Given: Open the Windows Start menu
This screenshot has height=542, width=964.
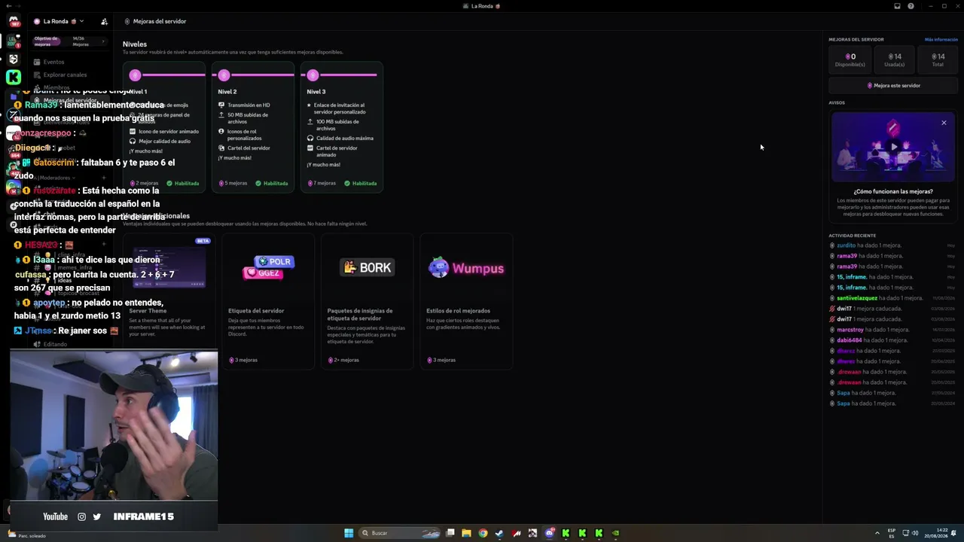Looking at the screenshot, I should [349, 533].
